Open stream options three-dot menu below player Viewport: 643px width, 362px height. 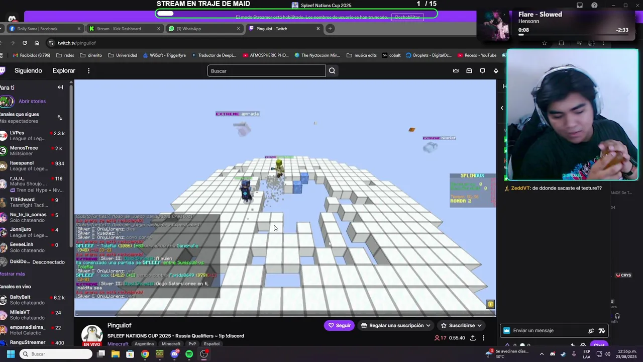click(x=483, y=338)
